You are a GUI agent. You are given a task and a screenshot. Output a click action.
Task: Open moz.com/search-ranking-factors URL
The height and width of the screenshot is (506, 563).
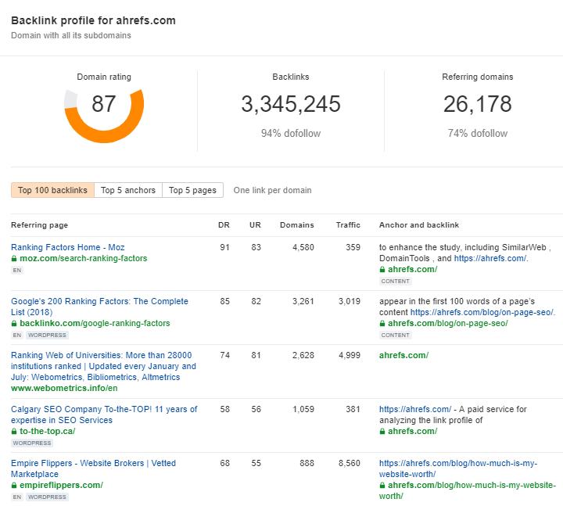click(84, 258)
